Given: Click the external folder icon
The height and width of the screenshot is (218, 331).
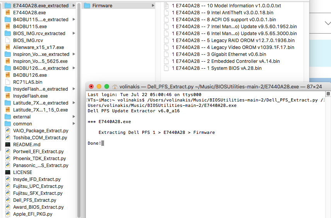Looking at the screenshot, I should pyautogui.click(x=8, y=117).
